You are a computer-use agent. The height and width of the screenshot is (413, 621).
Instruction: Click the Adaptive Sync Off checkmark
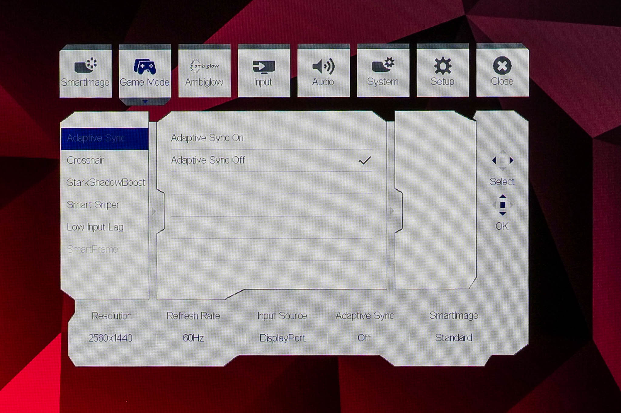tap(364, 160)
